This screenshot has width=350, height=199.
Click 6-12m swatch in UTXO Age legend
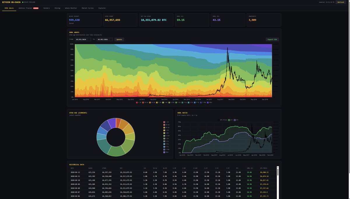(x=164, y=136)
